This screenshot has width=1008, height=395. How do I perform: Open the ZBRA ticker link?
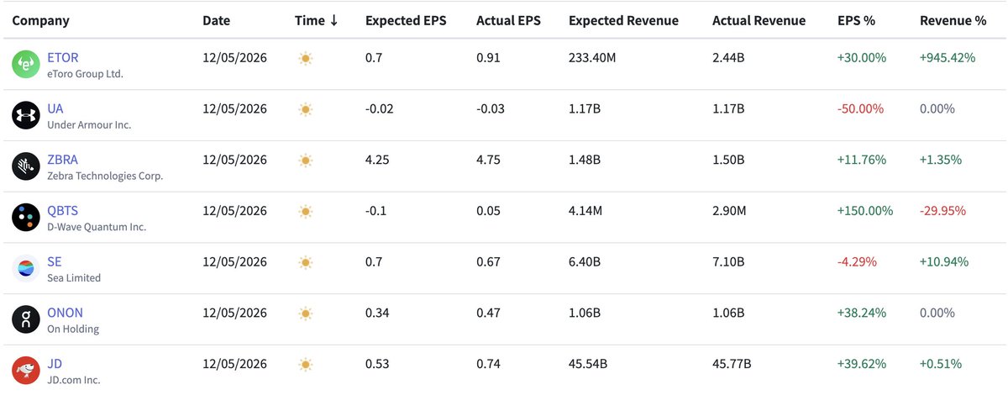(x=63, y=160)
